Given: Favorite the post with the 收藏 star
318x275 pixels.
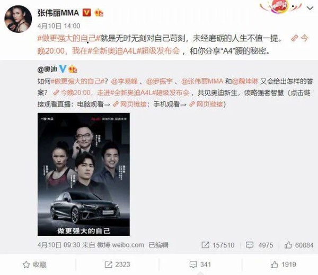Looking at the screenshot, I should (x=34, y=264).
